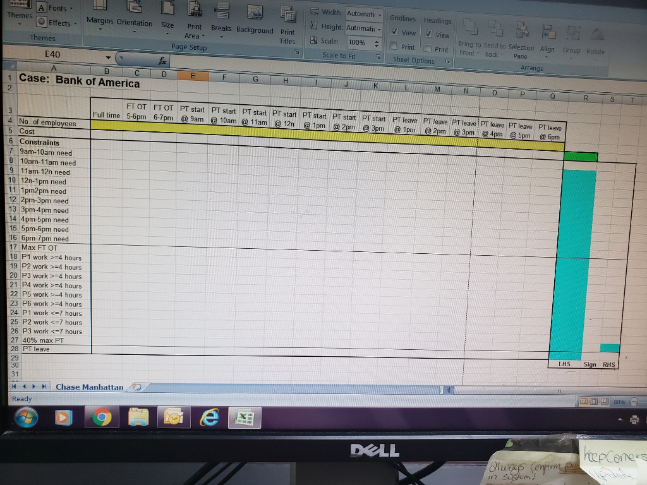Switch to Excel in the taskbar

tap(245, 418)
